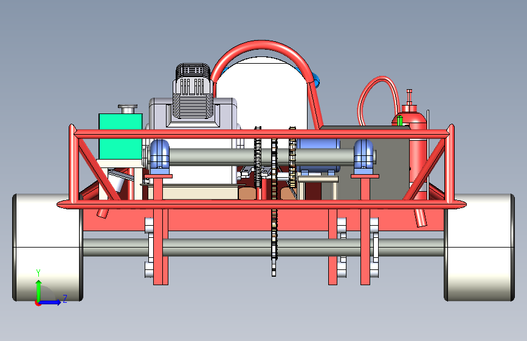Click the "Y" axis label
The width and height of the screenshot is (527, 341).
point(38,272)
